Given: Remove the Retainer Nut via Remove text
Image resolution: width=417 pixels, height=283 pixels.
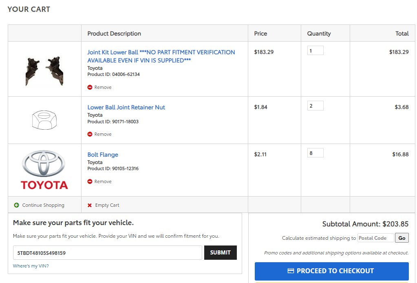Looking at the screenshot, I should point(103,134).
